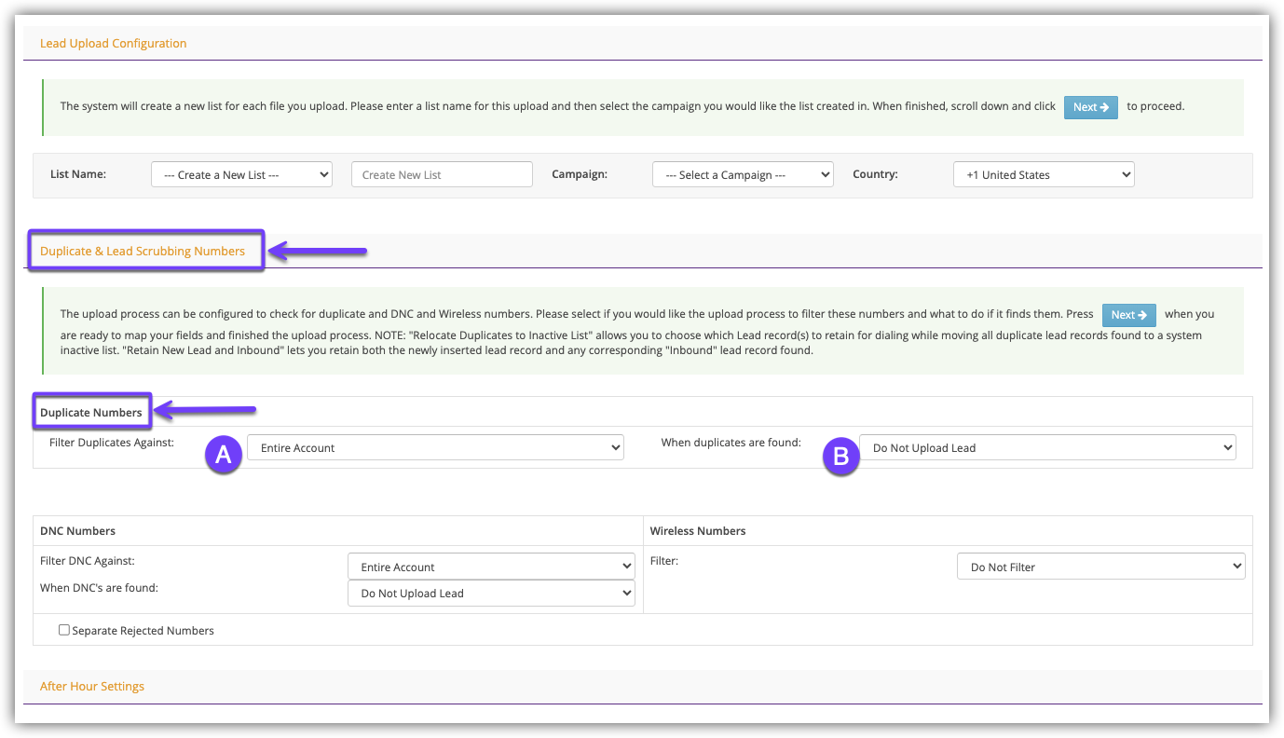Open the Select a Campaign dropdown
The height and width of the screenshot is (738, 1284).
point(743,175)
